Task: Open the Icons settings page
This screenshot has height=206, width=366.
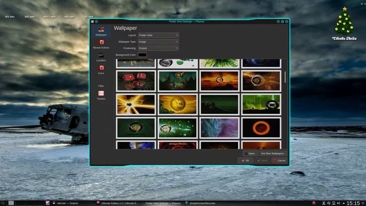Action: click(101, 70)
